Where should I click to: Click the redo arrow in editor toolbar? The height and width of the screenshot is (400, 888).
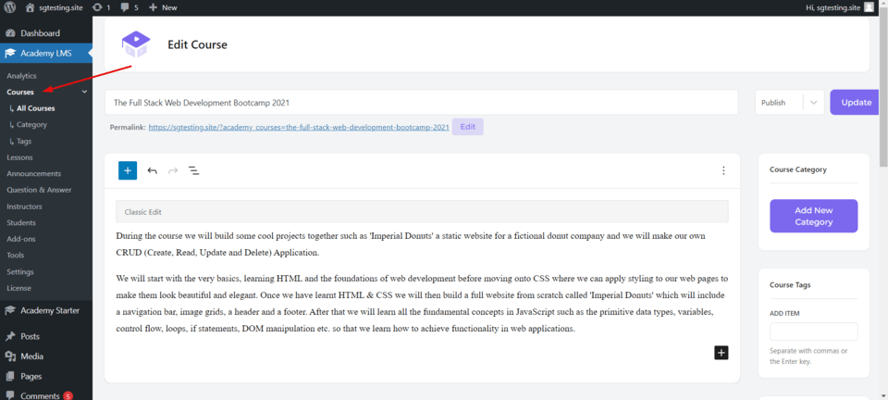pos(173,170)
